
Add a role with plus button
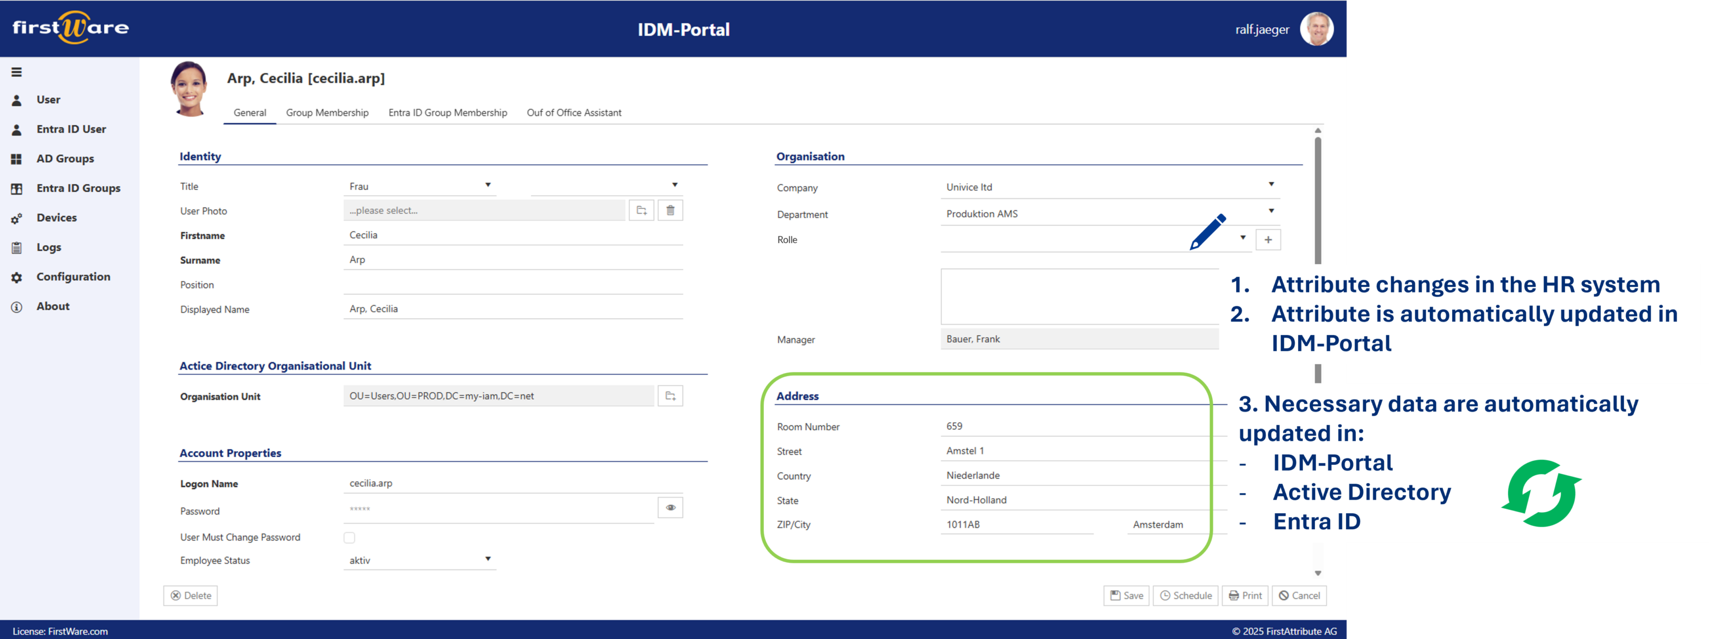(1268, 240)
